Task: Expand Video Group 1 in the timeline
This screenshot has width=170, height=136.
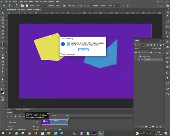Action: coord(7,122)
